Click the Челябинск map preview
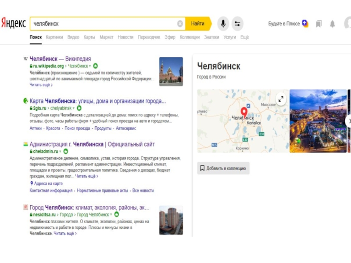Screen dimensions: 351x263 (x=243, y=121)
